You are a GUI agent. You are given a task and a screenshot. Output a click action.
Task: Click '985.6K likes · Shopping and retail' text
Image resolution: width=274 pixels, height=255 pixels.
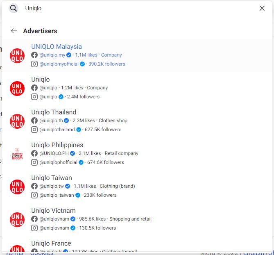click(115, 219)
